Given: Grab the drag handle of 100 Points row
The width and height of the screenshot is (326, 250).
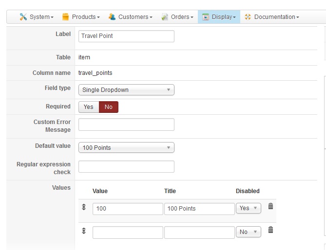Looking at the screenshot, I should (x=84, y=207).
